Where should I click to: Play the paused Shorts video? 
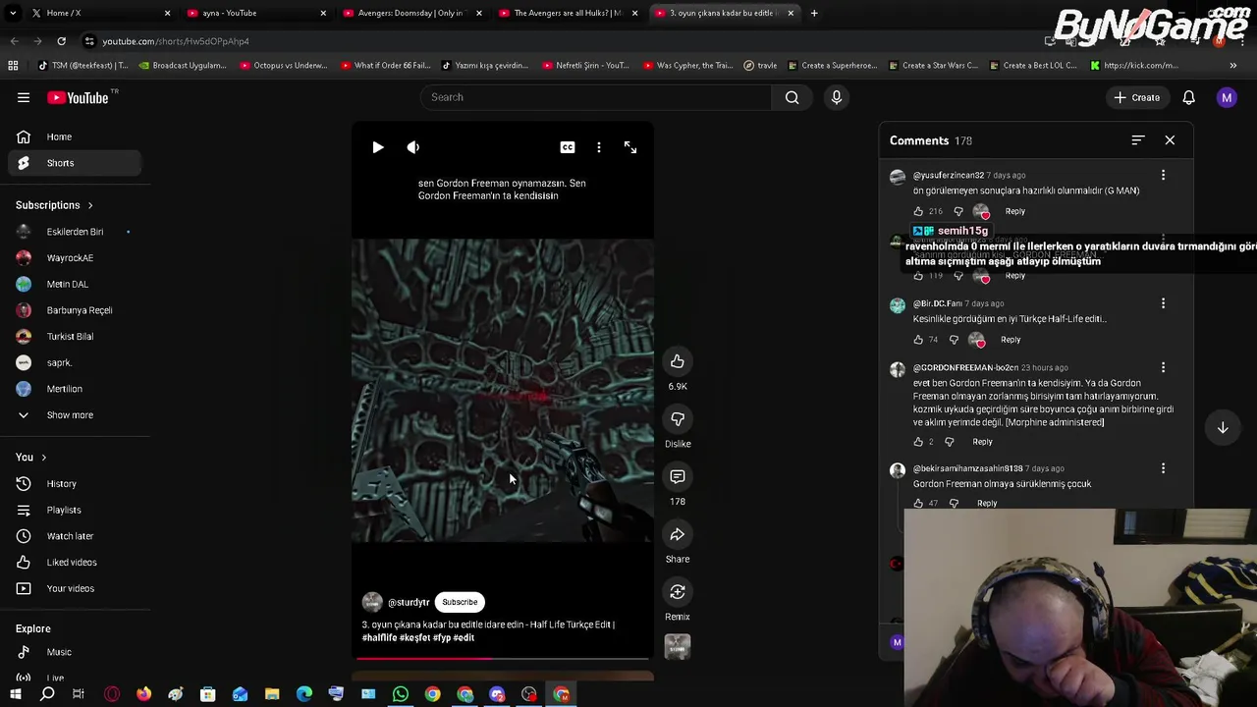378,147
